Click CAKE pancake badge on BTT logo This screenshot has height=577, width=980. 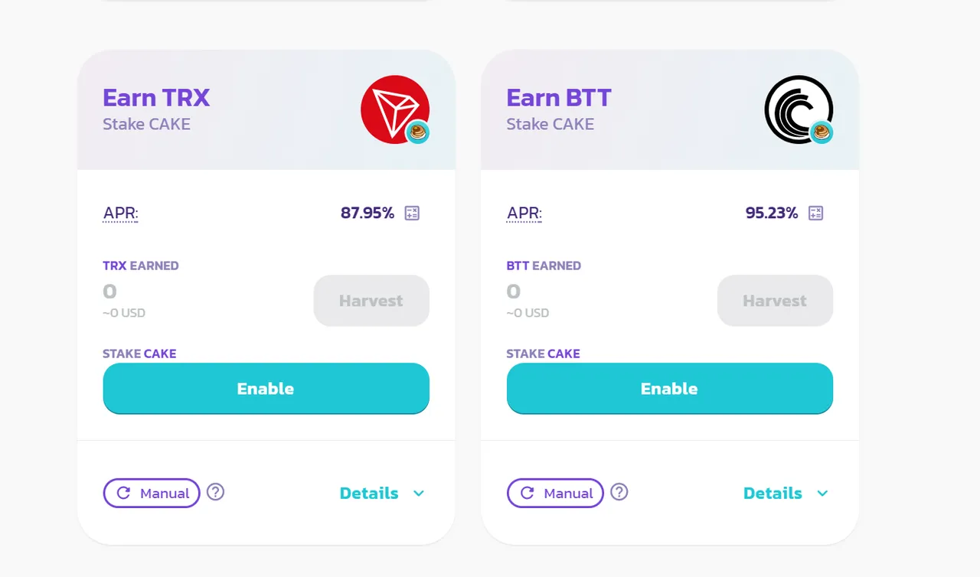click(x=822, y=132)
